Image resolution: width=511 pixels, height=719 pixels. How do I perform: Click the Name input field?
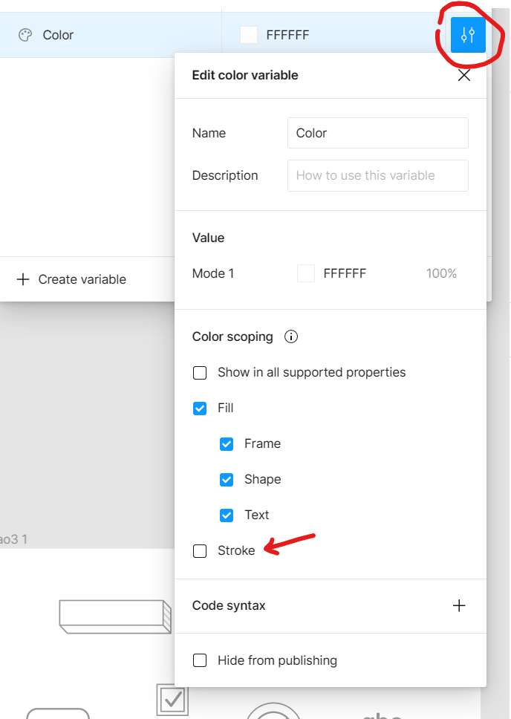coord(378,133)
